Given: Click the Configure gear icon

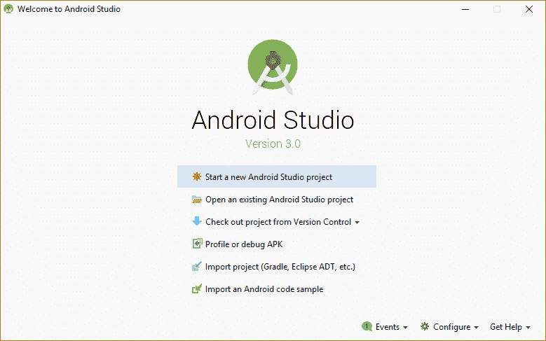Looking at the screenshot, I should click(425, 326).
